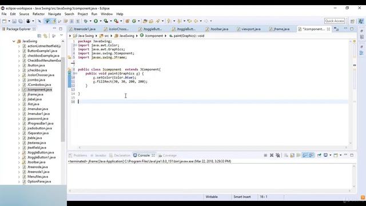Click the Coverage run icon in toolbar

106,21
